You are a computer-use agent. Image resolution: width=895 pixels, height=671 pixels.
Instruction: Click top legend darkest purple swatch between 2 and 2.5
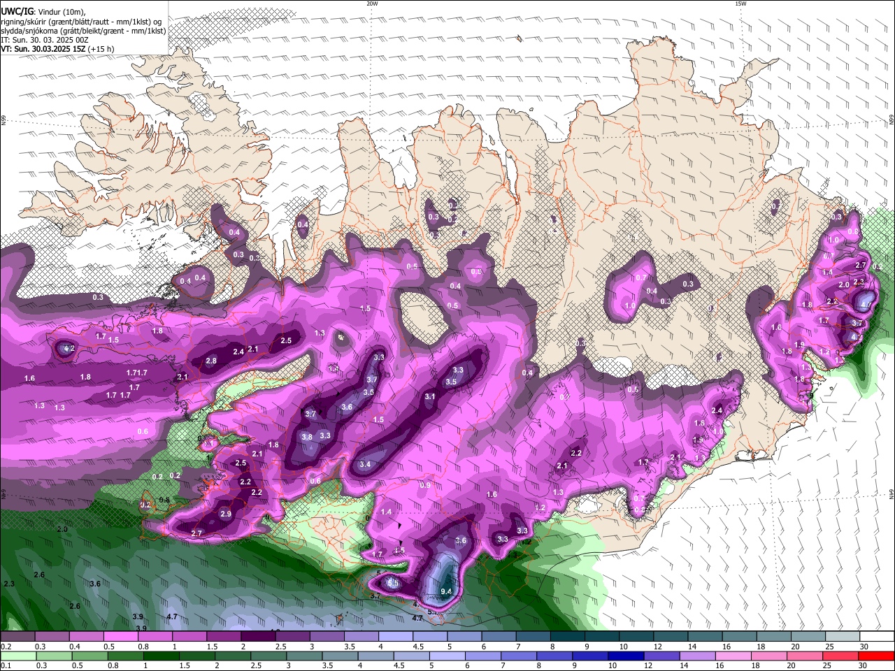coord(257,637)
